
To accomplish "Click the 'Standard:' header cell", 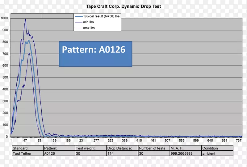I will [x=27, y=148].
